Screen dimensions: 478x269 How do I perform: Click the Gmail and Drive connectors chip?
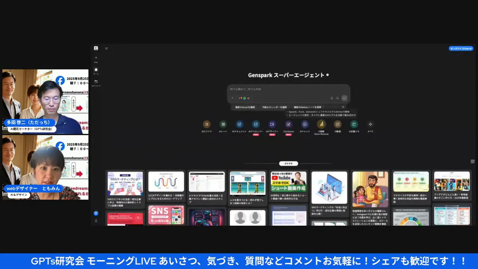[x=244, y=98]
